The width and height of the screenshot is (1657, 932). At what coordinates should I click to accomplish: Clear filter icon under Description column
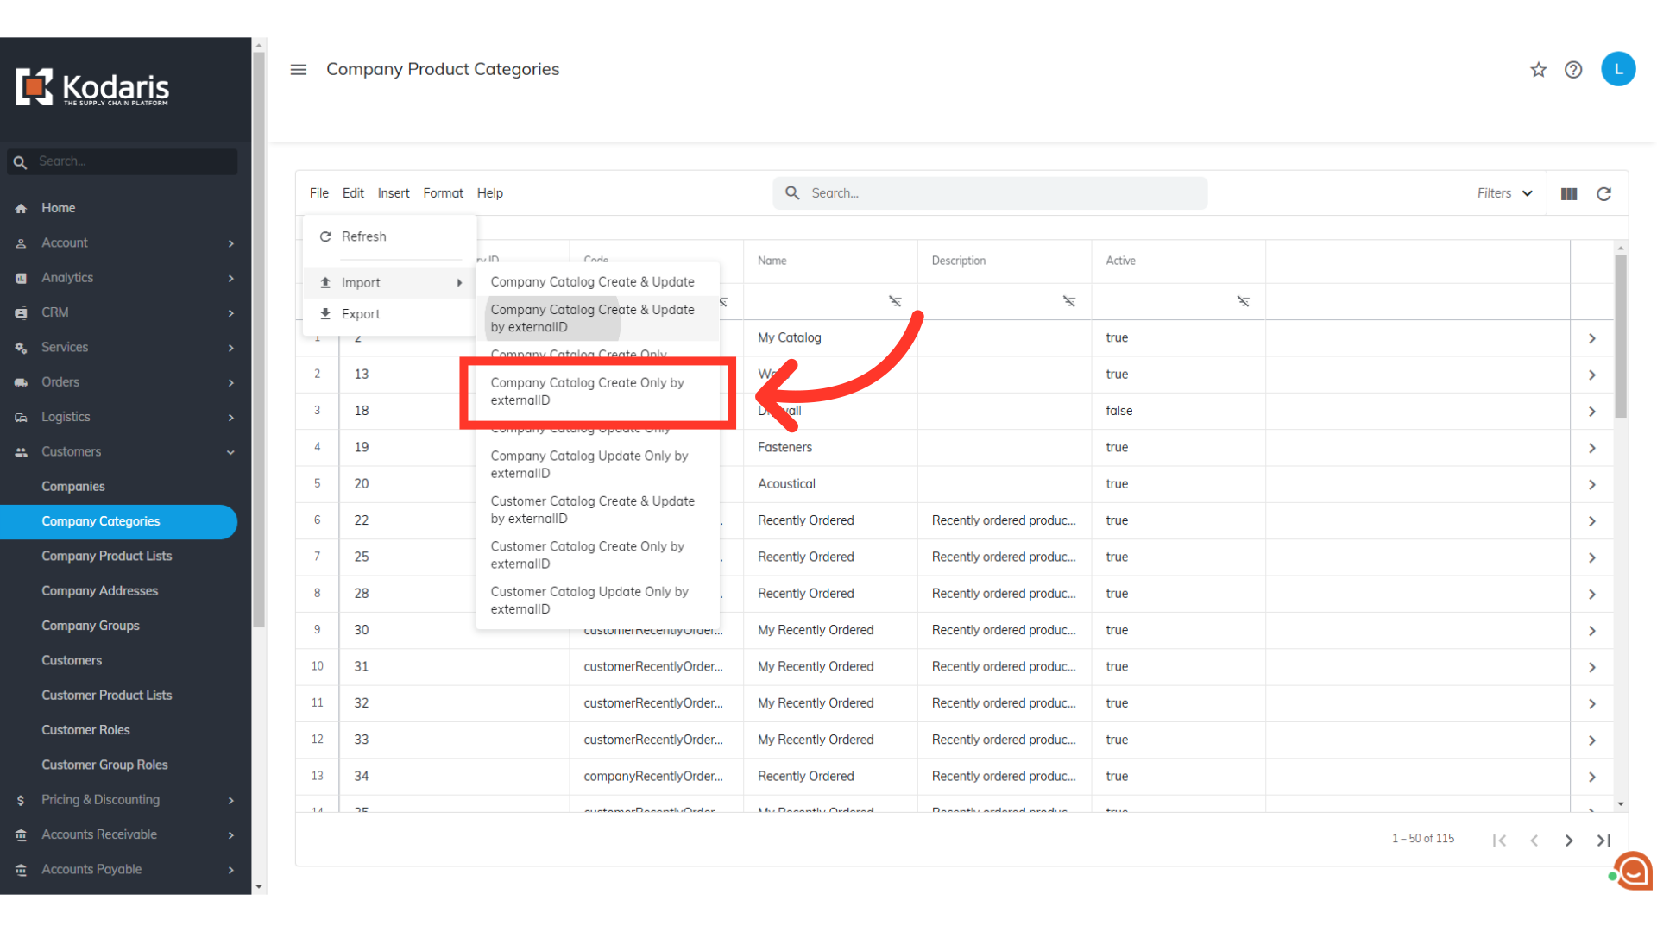pos(1069,301)
